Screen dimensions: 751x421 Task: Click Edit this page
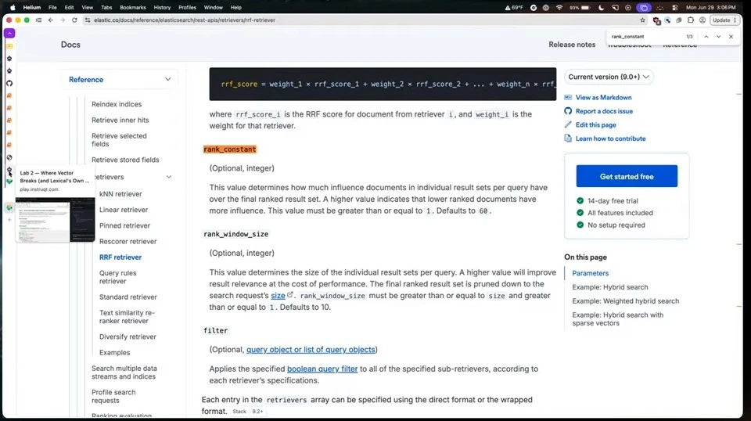coord(595,125)
